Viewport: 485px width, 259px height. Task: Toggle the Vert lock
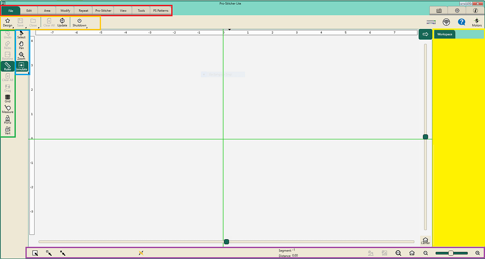tap(8, 130)
